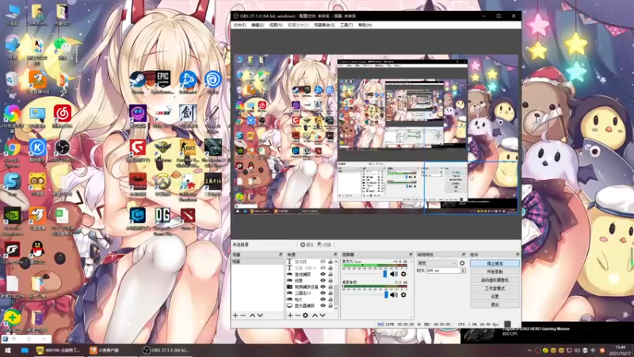Toggle visibility of 文本 (GDI+) source

(323, 268)
